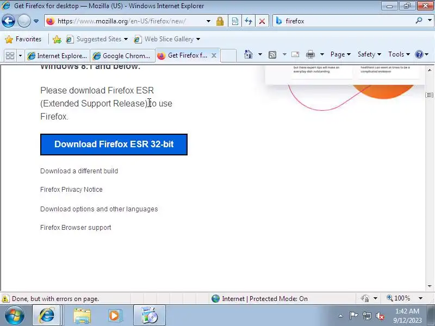
Task: Open Download a different build link
Action: click(79, 171)
